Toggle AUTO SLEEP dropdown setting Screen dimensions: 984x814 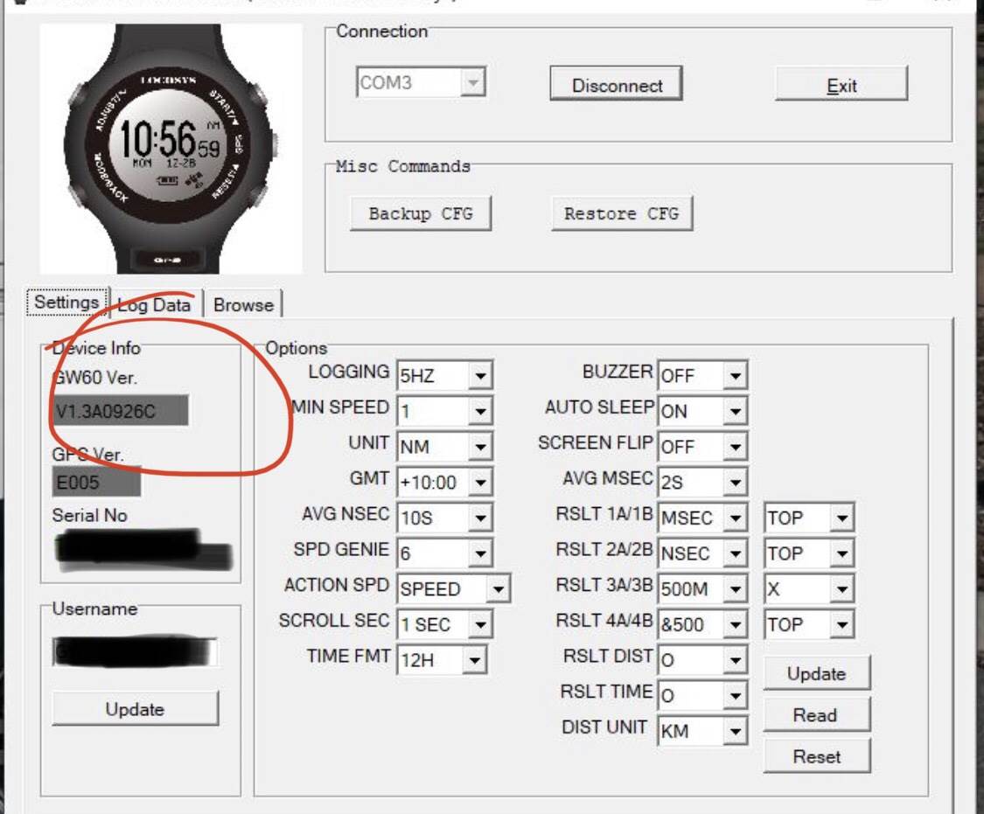[735, 411]
